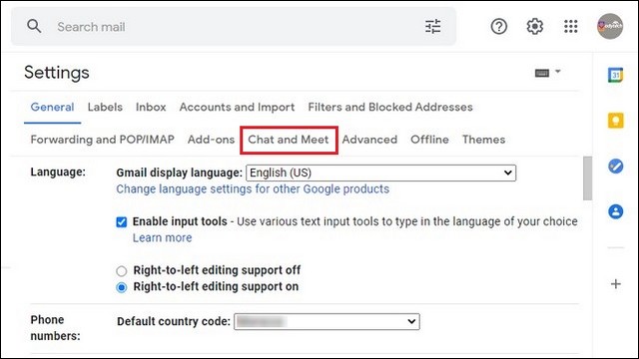This screenshot has width=639, height=359.
Task: Expand Default country code dropdown
Action: [x=326, y=321]
